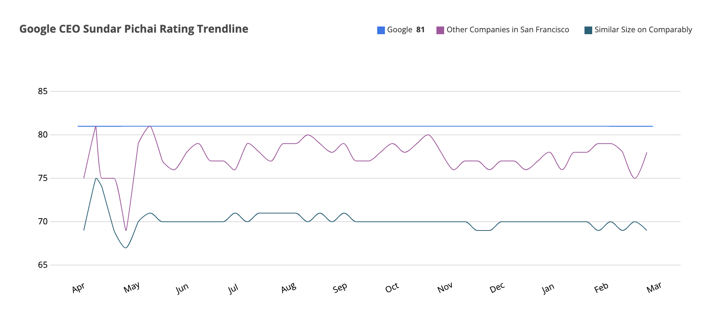Click the 85 y-axis tick label
The width and height of the screenshot is (716, 315).
pos(43,91)
